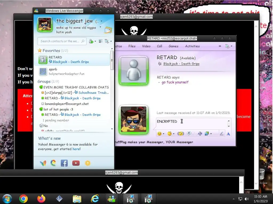Collapse the Groups section header
This screenshot has height=204, width=273.
point(48,82)
